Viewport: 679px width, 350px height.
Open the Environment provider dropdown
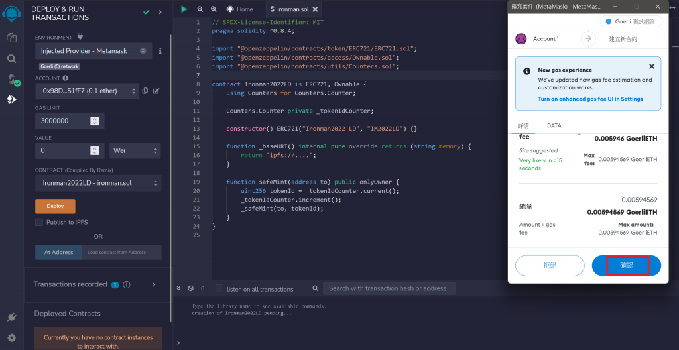point(93,50)
